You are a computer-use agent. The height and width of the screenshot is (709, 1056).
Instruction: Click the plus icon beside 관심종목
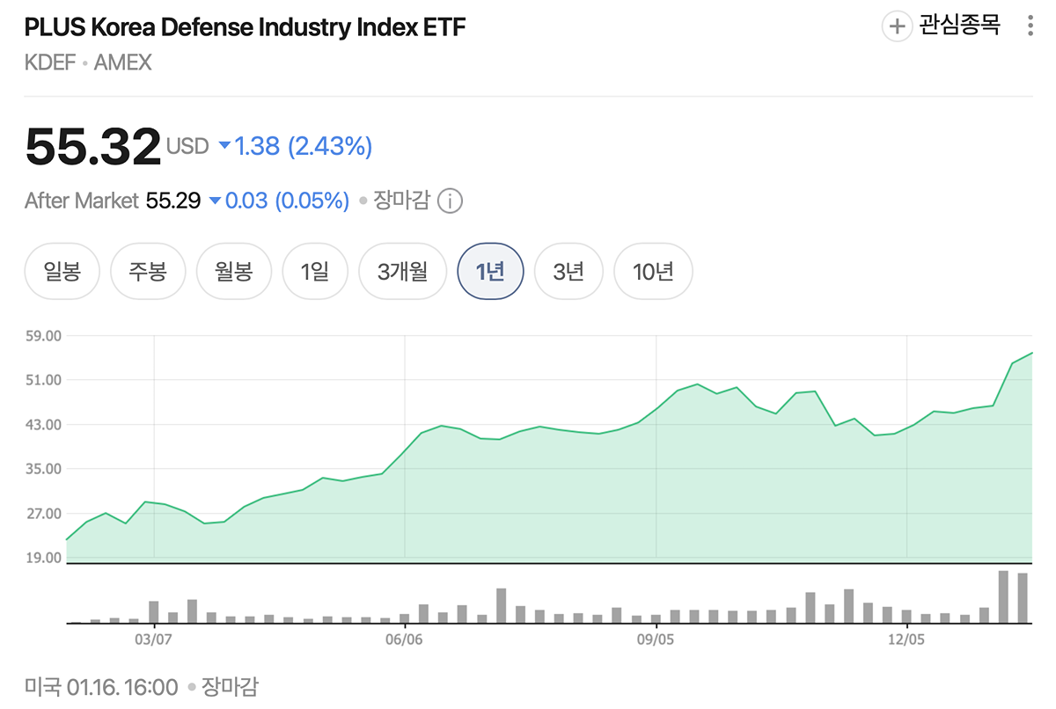click(897, 26)
